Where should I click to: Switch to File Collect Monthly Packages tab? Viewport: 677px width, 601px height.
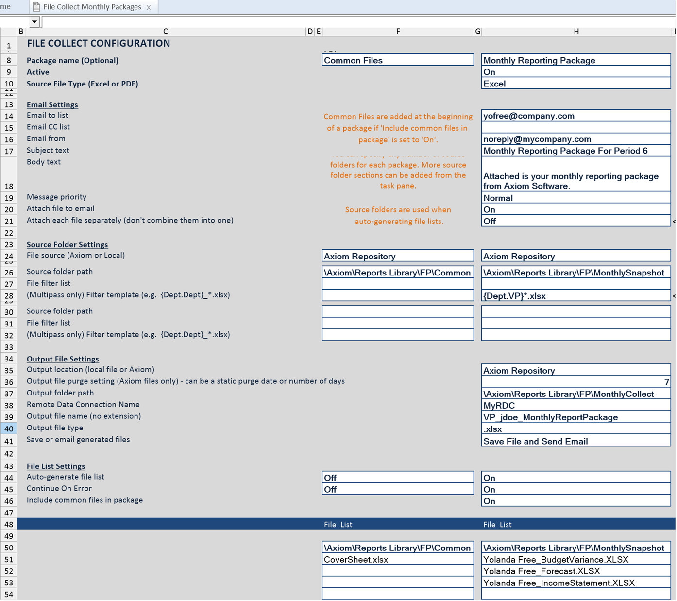coord(92,7)
